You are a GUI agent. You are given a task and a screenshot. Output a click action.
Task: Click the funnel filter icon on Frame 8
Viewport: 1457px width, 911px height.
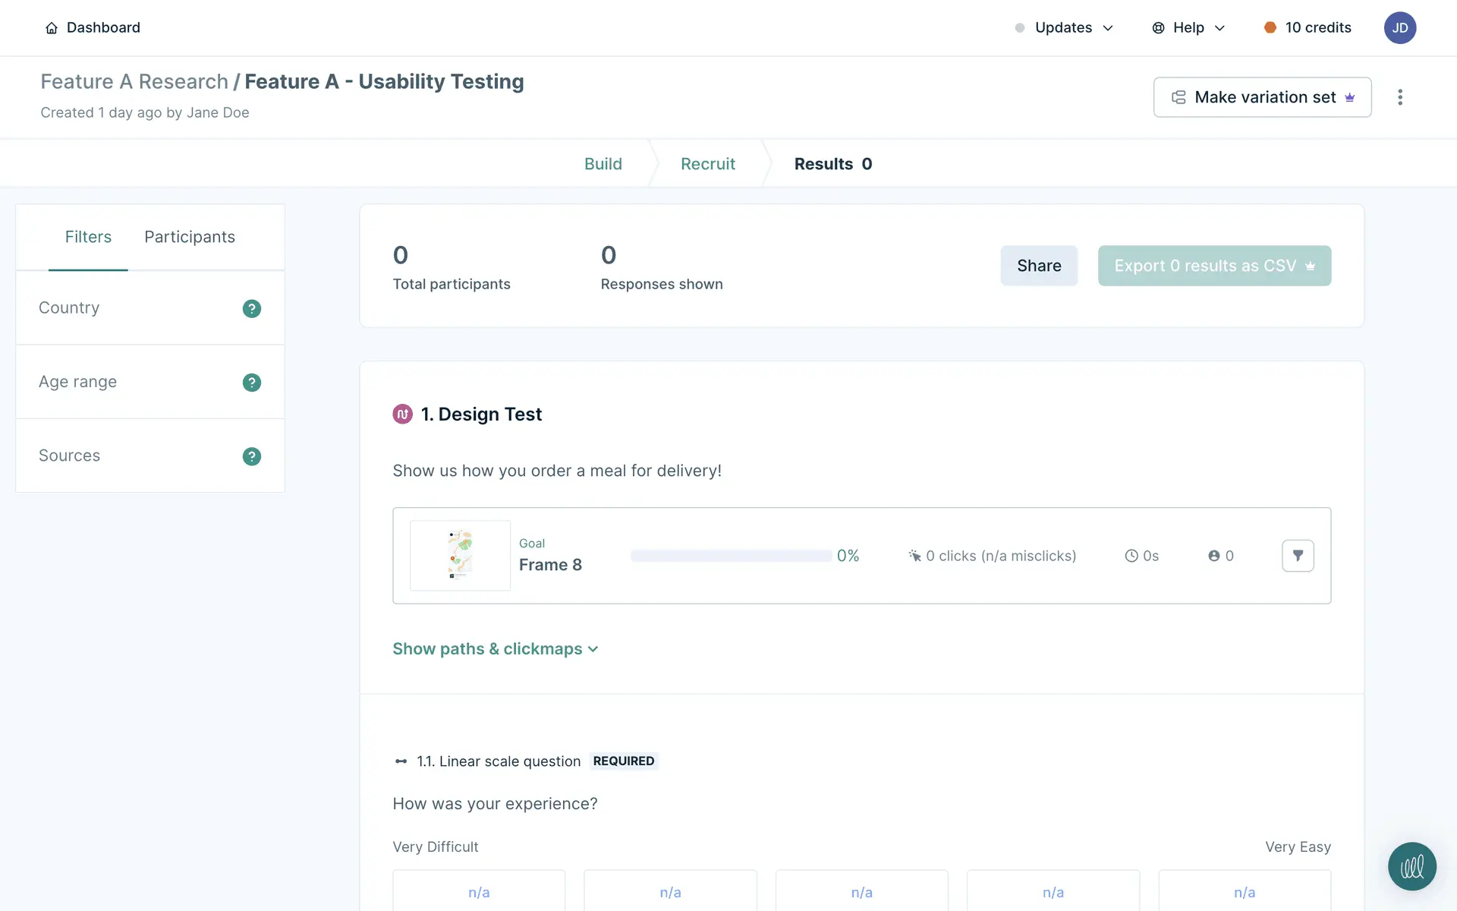point(1298,556)
